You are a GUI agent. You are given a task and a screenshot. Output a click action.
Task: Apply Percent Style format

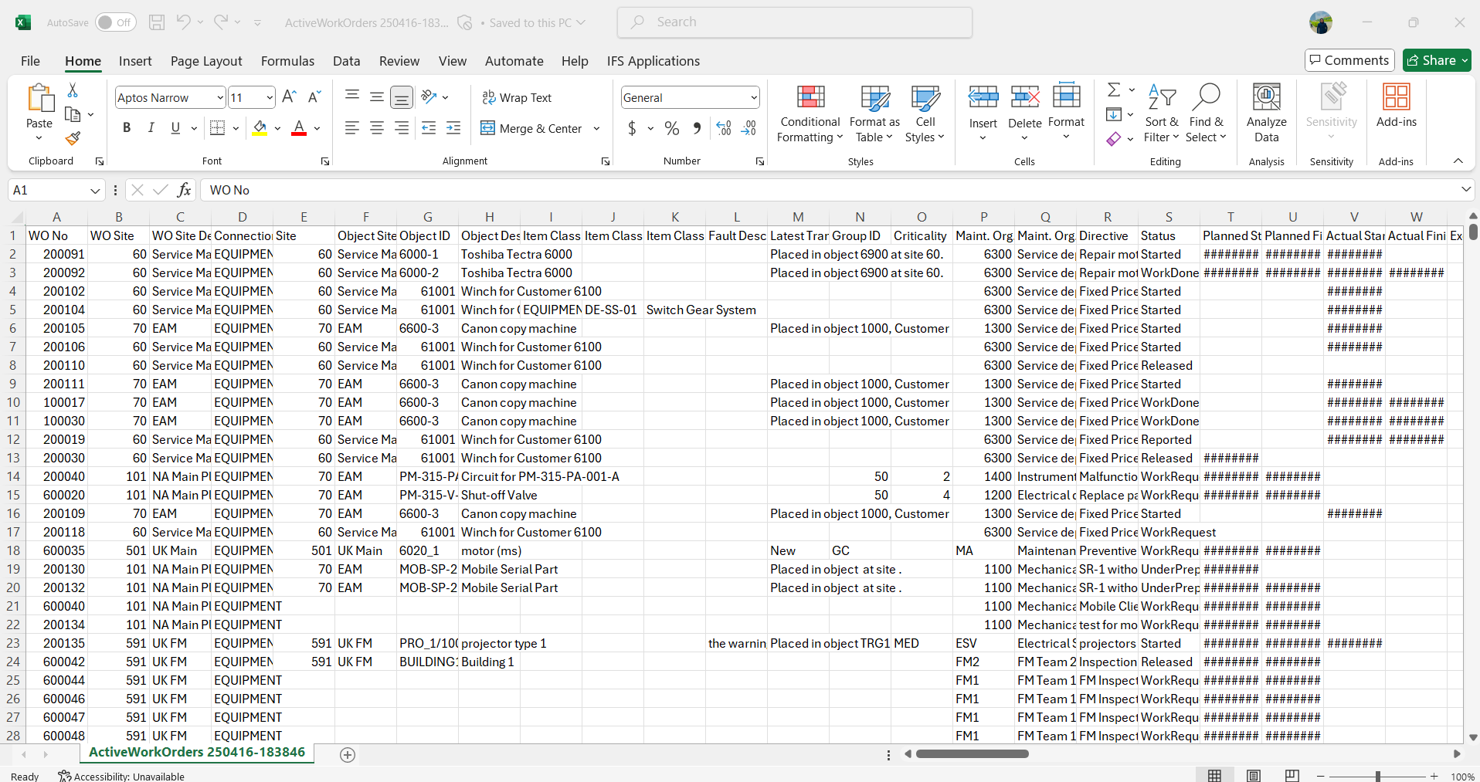point(672,128)
